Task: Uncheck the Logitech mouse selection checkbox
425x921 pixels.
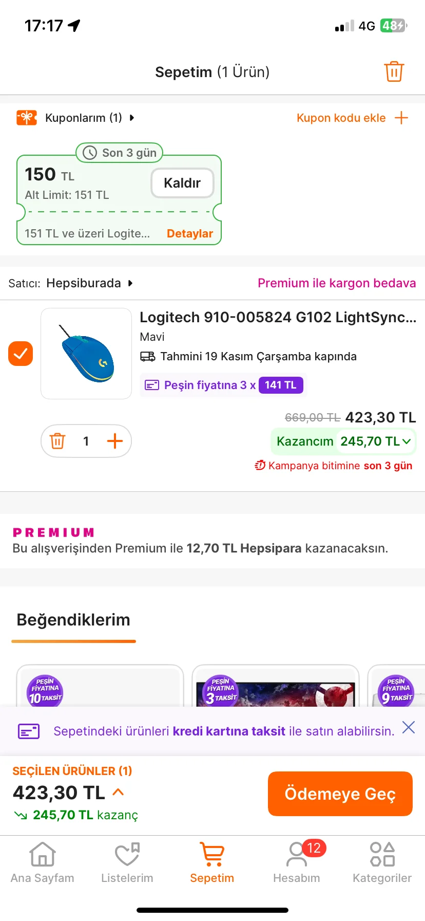Action: [21, 354]
